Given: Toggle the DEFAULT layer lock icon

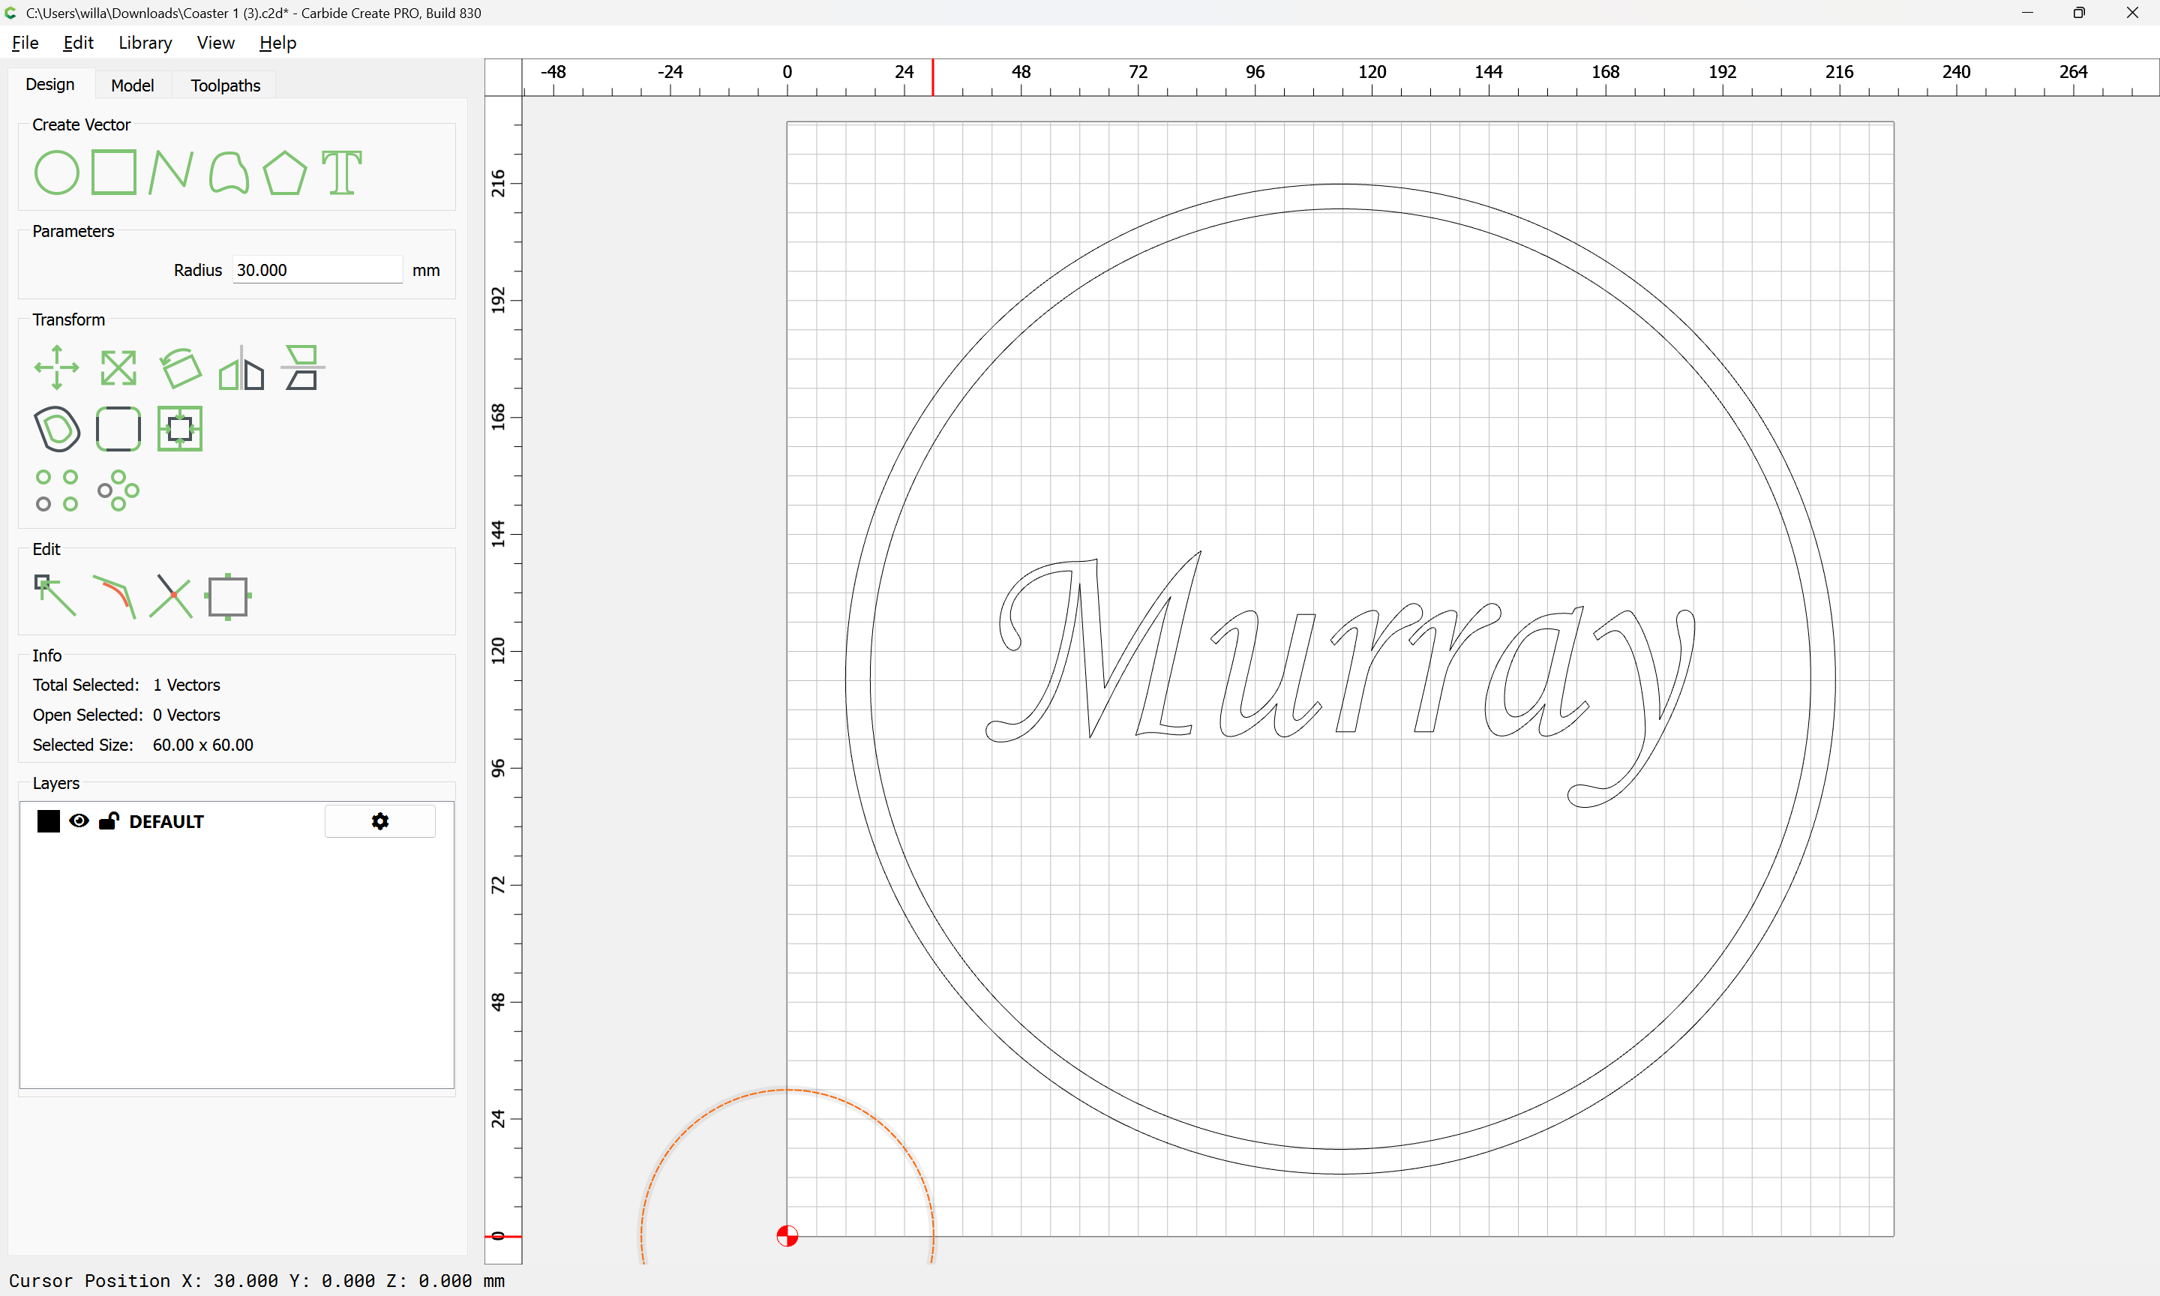Looking at the screenshot, I should point(108,821).
